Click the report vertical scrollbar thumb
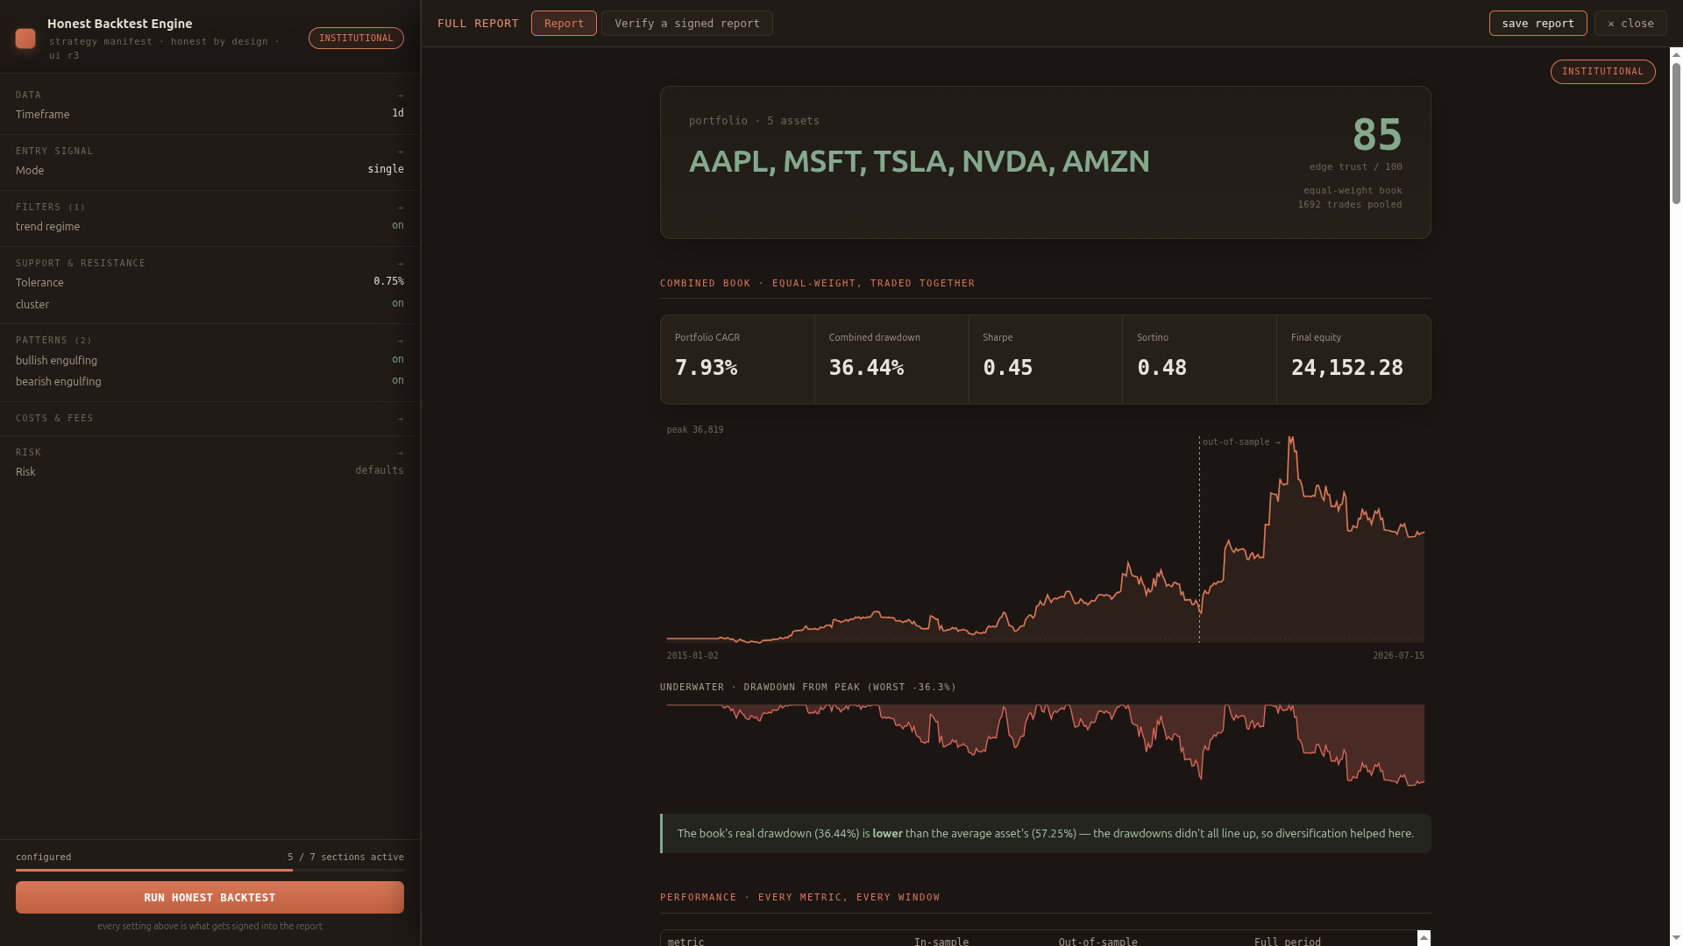The width and height of the screenshot is (1683, 946). [1676, 133]
